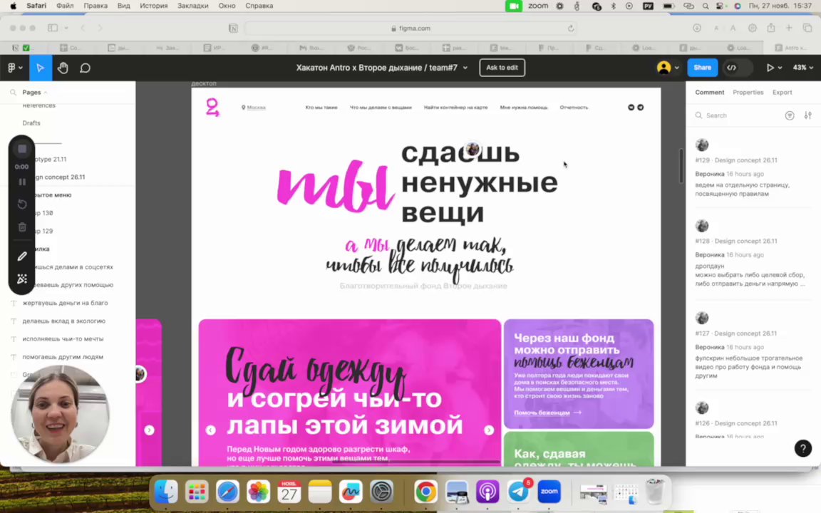Open the Закладки menu
The image size is (821, 513).
click(x=192, y=6)
